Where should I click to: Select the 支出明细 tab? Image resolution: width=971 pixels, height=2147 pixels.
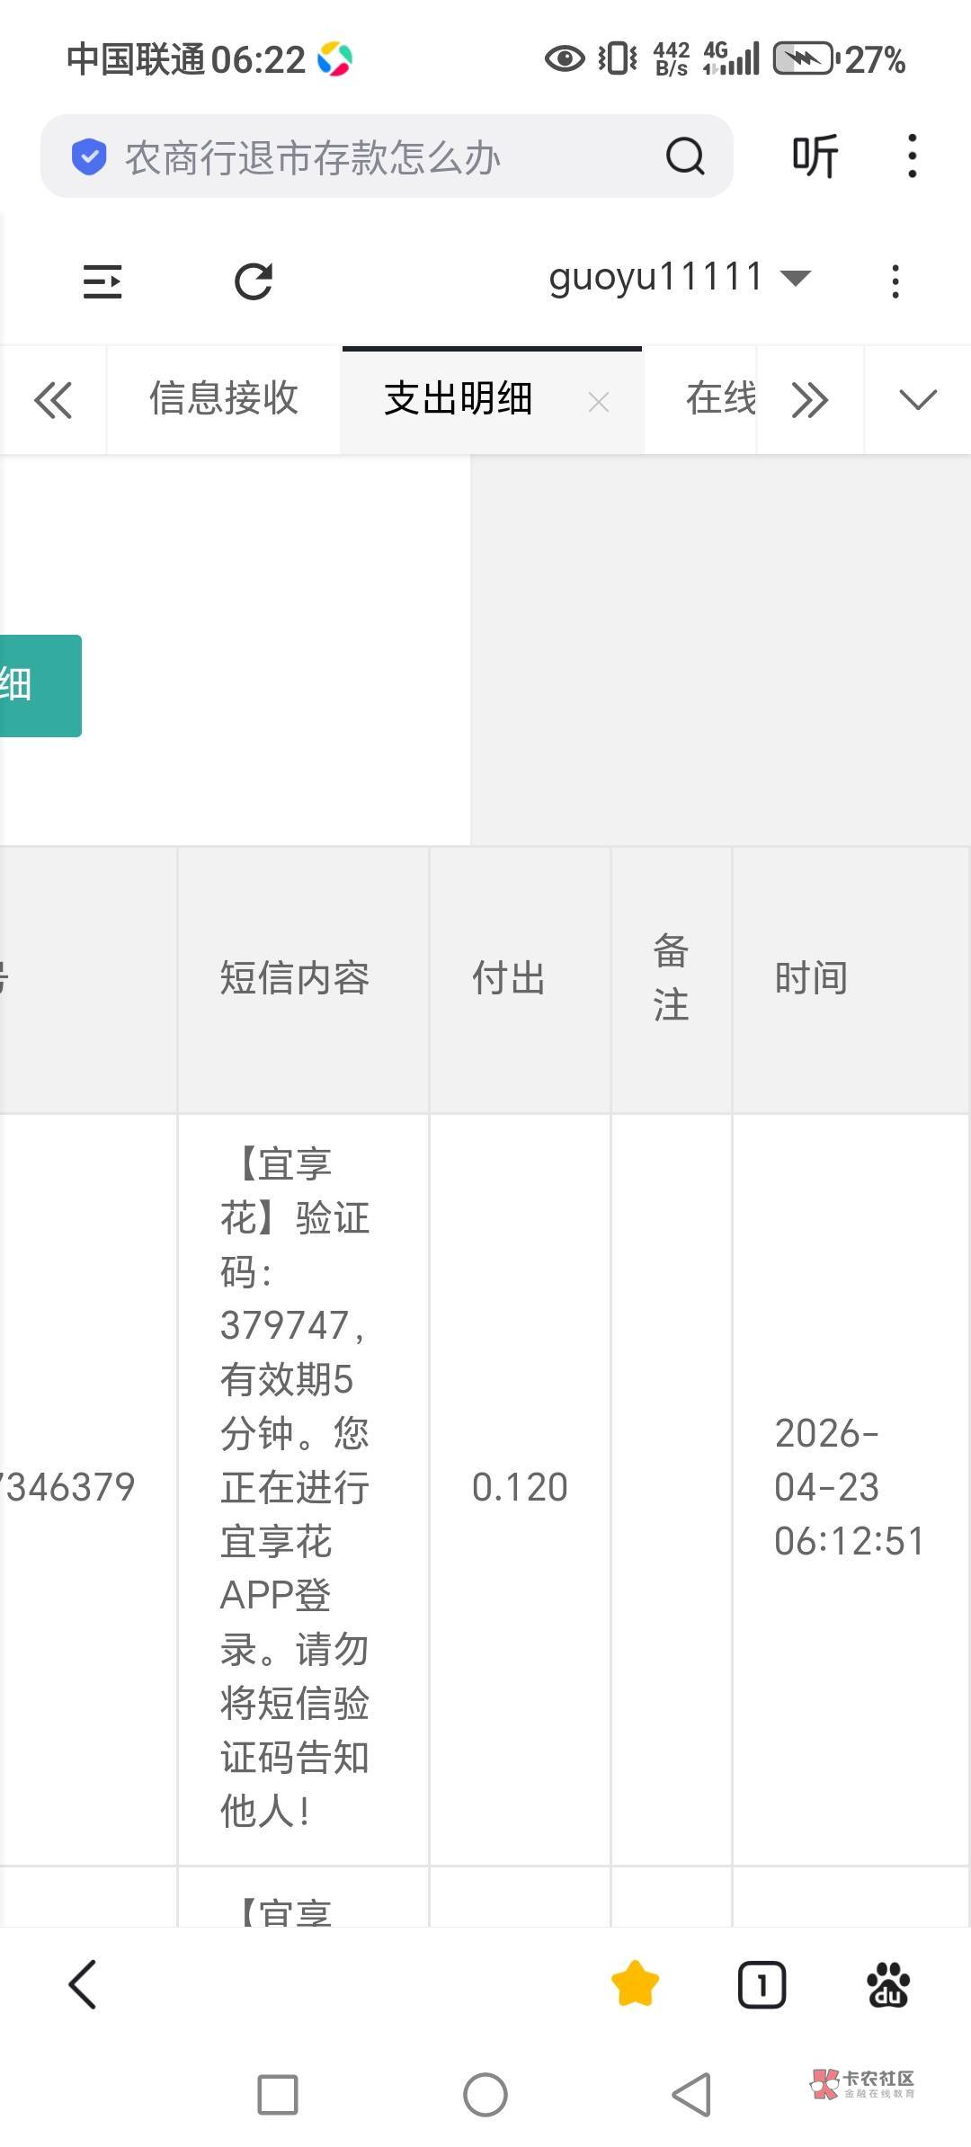pos(459,399)
